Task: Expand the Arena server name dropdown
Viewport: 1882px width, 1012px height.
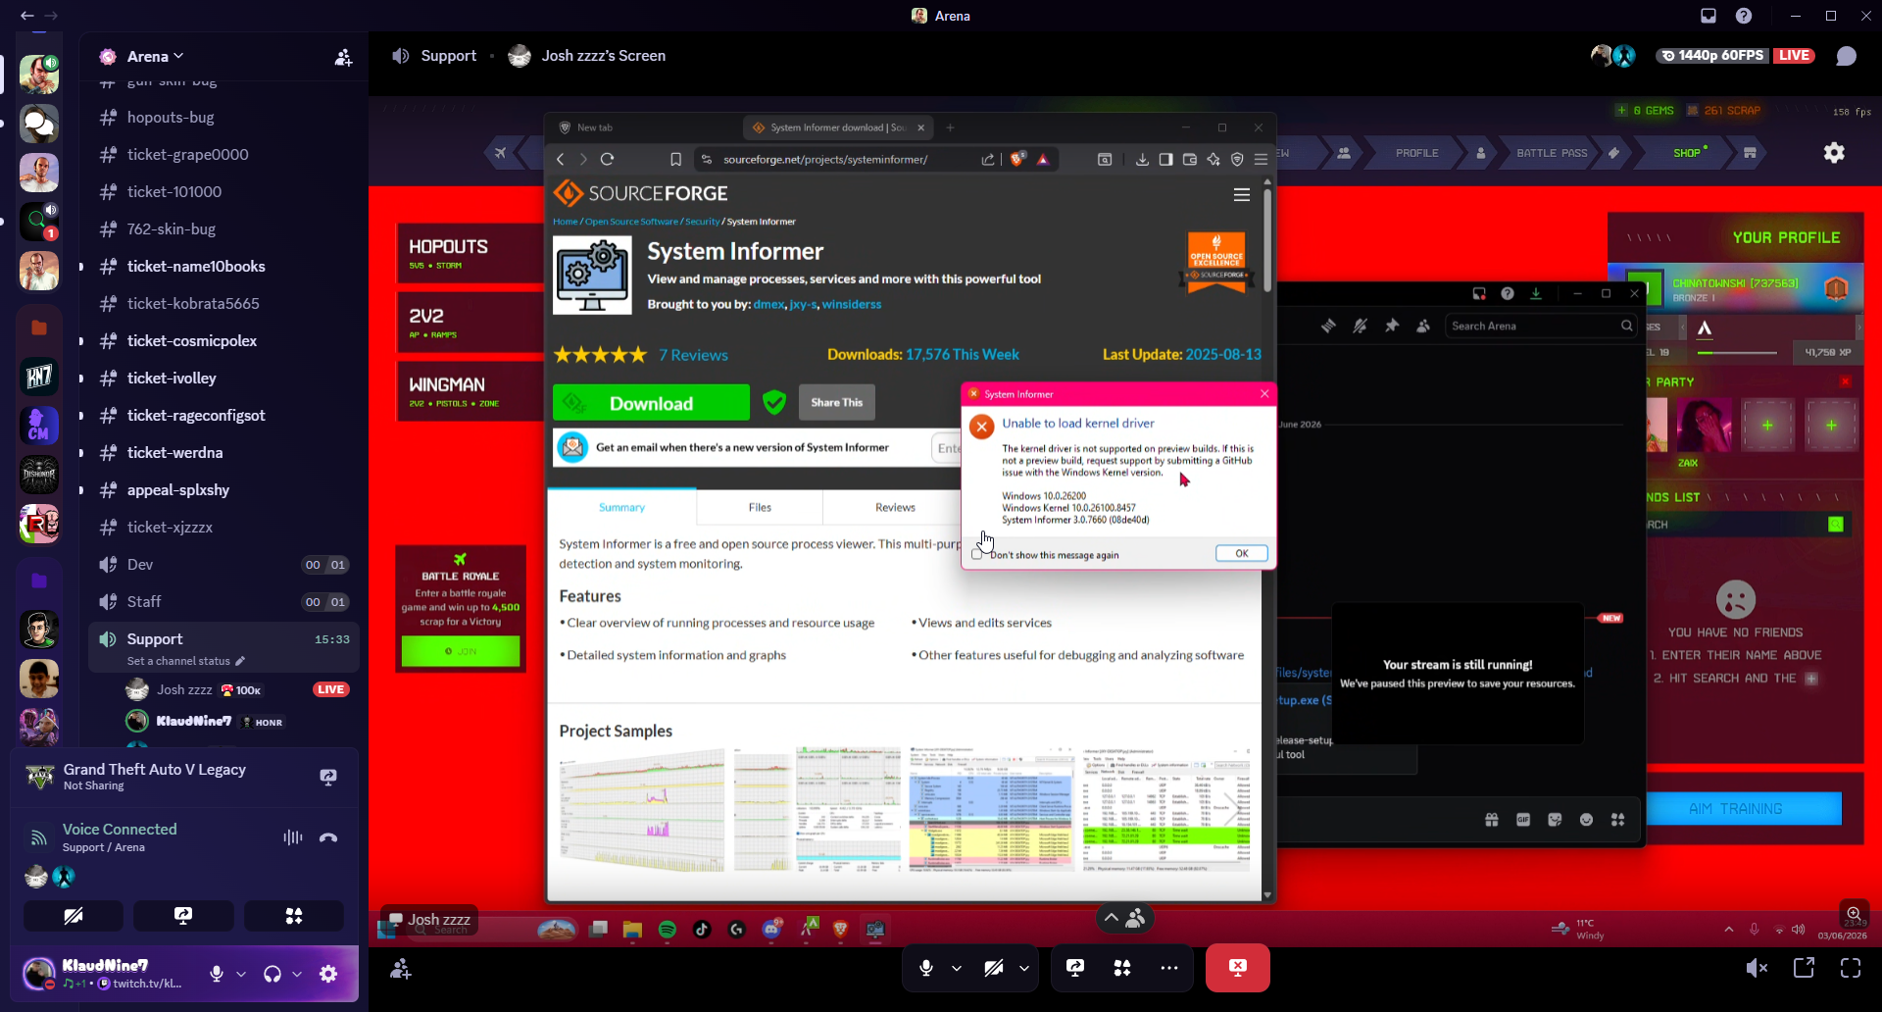Action: pyautogui.click(x=178, y=56)
